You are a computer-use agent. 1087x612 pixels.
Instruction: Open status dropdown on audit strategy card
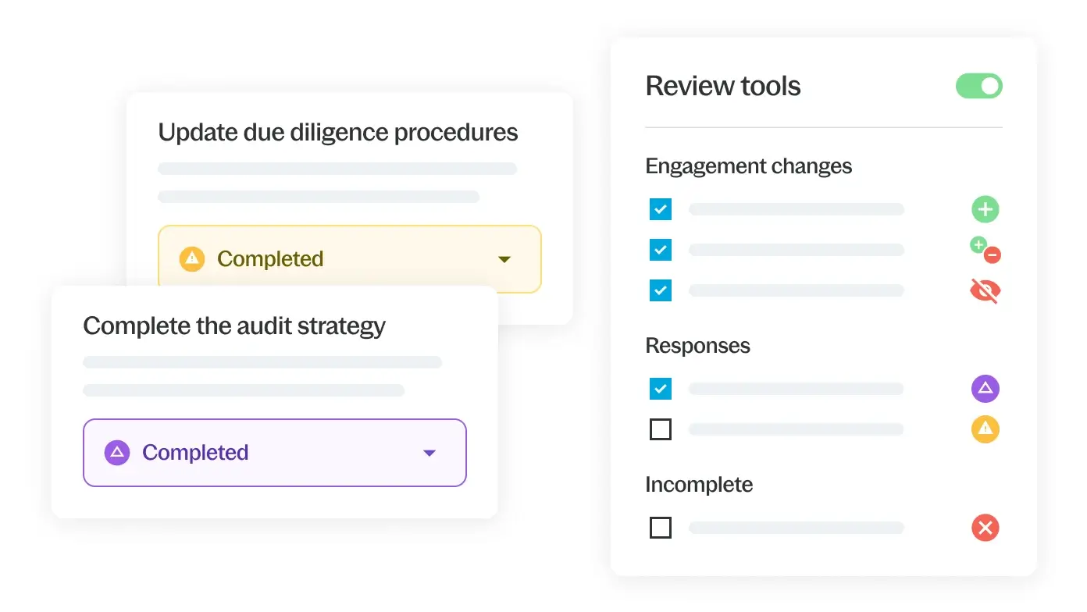point(274,453)
